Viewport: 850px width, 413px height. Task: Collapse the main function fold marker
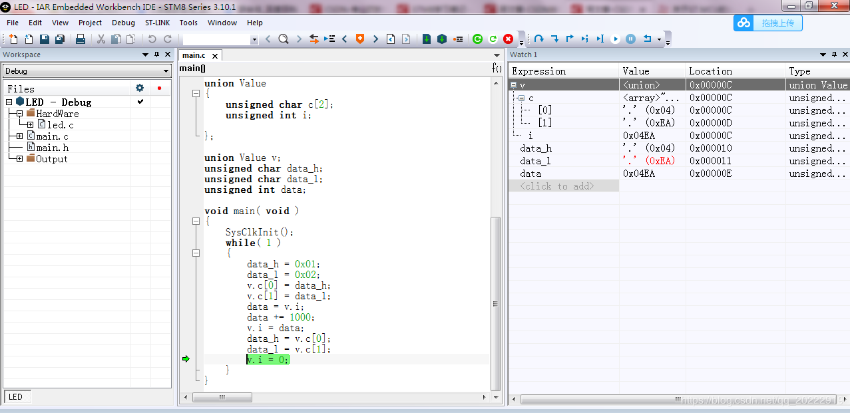(x=196, y=221)
